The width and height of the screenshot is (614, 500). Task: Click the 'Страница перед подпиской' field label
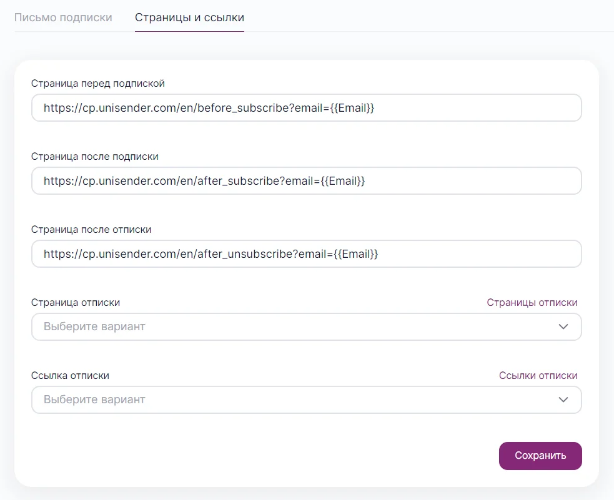[97, 83]
